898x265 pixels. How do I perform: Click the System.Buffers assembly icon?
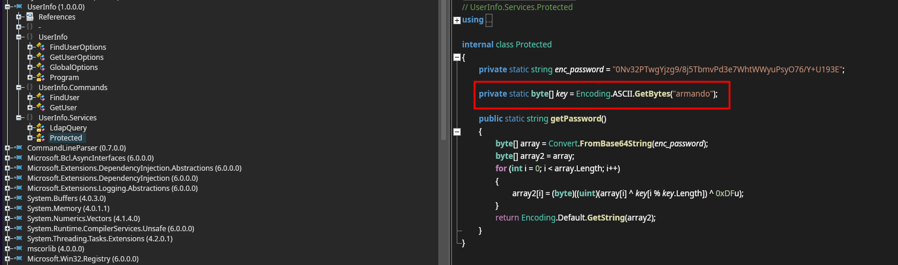(x=18, y=198)
